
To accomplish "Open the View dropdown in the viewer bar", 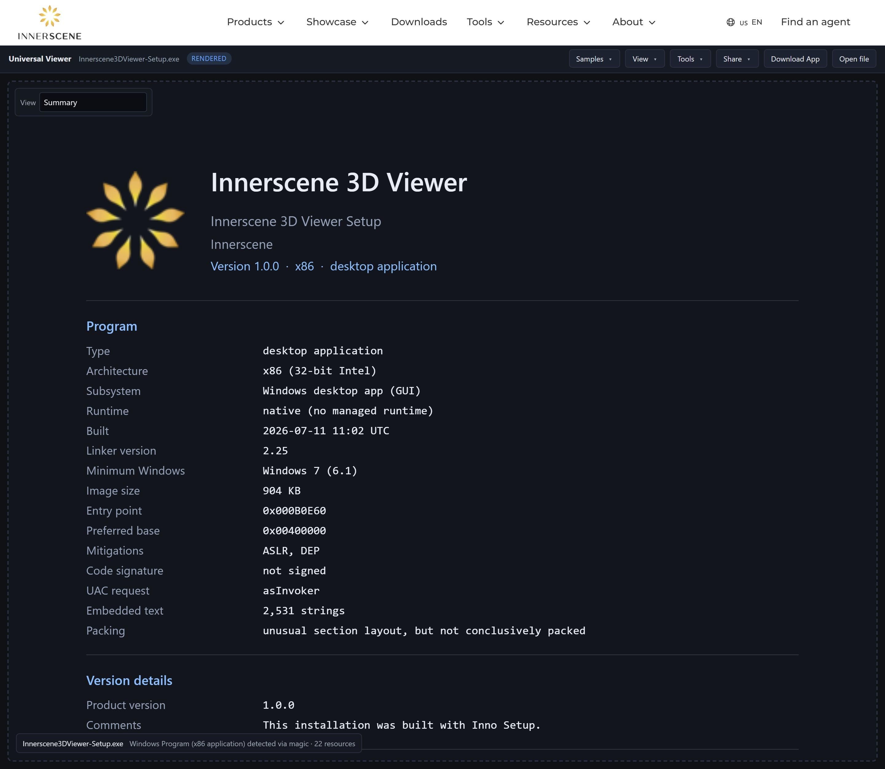I will (645, 59).
